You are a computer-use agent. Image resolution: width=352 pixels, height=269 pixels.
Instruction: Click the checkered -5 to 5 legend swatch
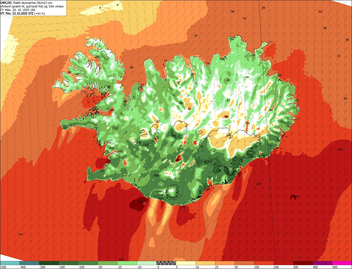[x=166, y=263]
